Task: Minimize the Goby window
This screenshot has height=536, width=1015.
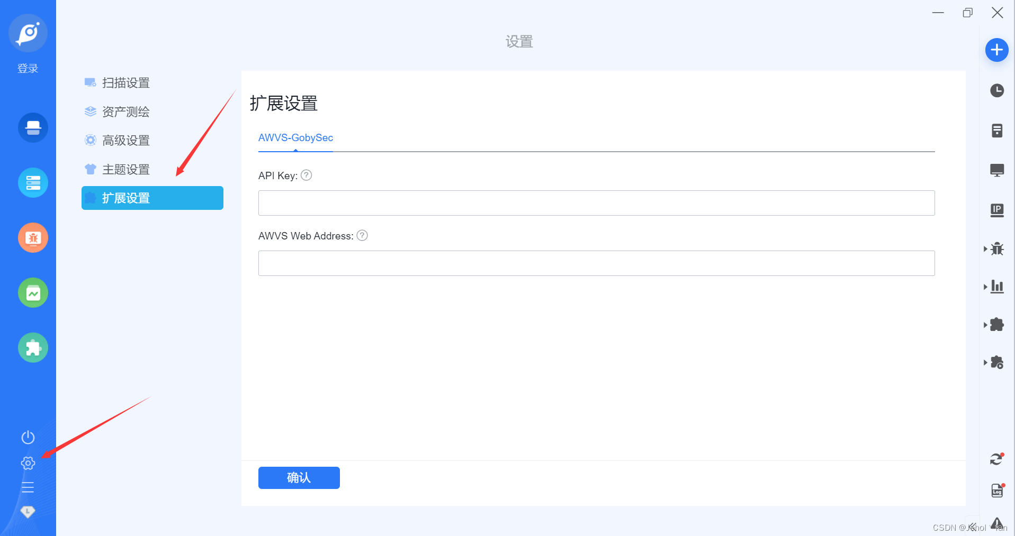Action: click(x=938, y=13)
